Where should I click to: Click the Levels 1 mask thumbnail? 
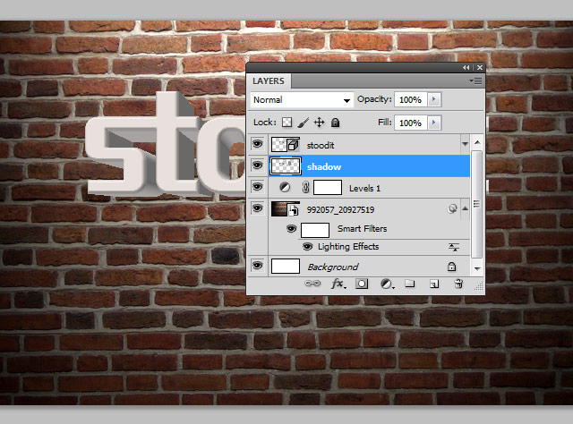tap(328, 187)
